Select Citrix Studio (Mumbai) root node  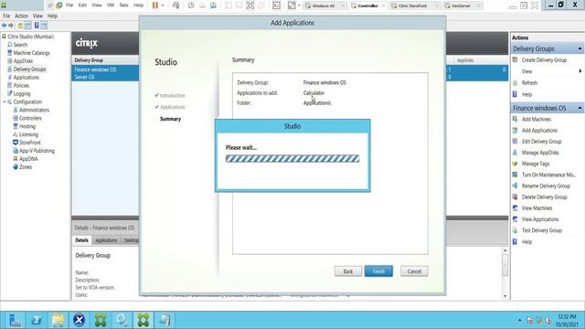[x=30, y=37]
